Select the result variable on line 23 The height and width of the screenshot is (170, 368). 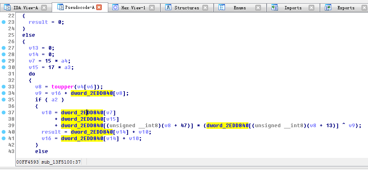tap(38, 22)
